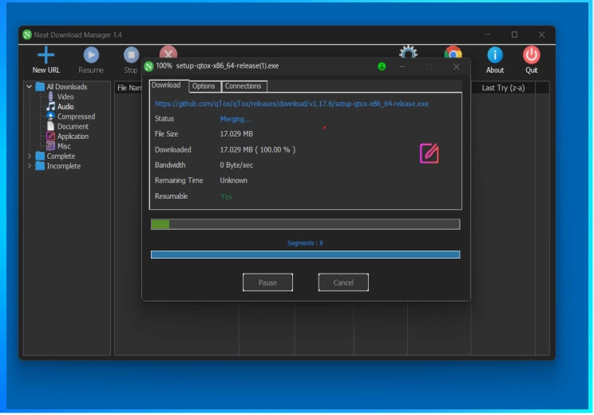Open the Connections tab
Viewport: 594px width, 415px height.
[x=244, y=86]
